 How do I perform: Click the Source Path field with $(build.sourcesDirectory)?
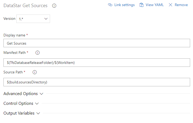point(97,82)
